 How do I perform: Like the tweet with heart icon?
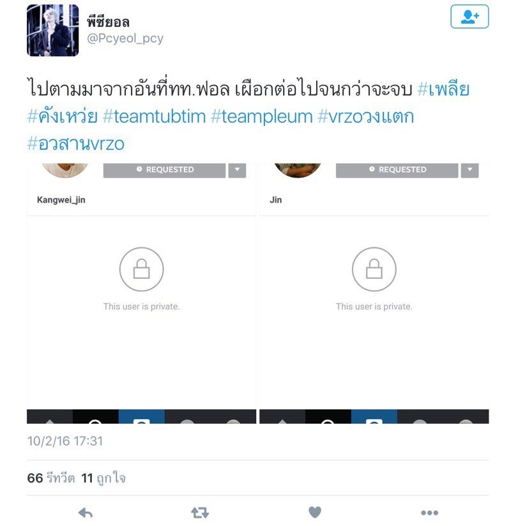coord(315,512)
